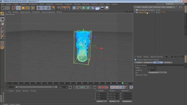The height and width of the screenshot is (105, 187).
Task: Switch to Объект tab in attributes
Action: pos(158,62)
